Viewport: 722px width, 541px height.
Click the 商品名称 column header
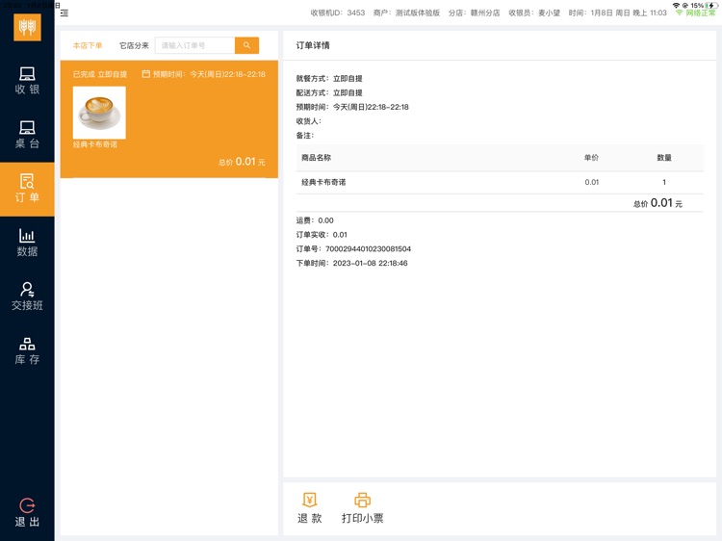click(x=317, y=158)
